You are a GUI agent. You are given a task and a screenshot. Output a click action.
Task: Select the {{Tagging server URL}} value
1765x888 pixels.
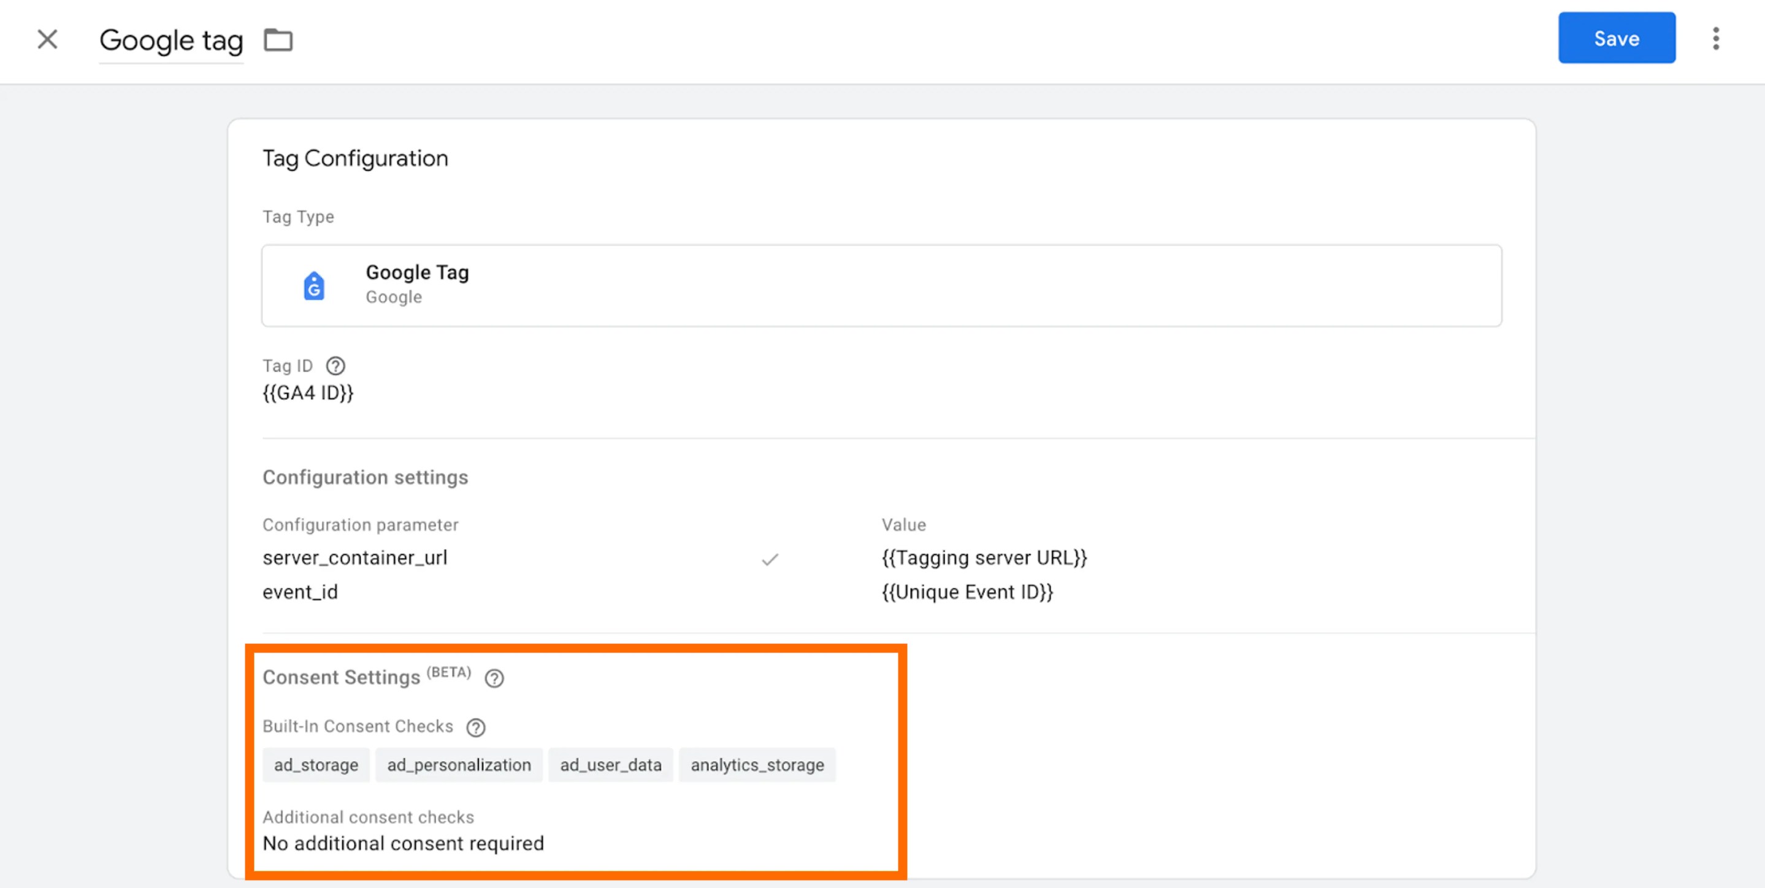coord(984,557)
